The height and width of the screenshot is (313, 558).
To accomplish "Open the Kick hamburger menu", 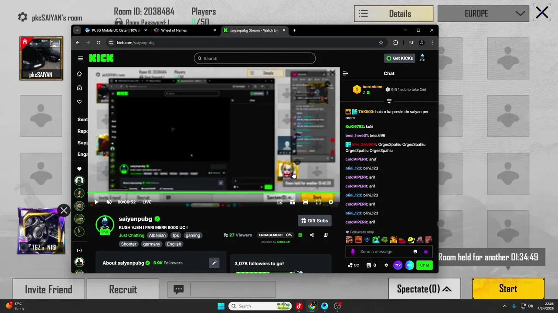I will [80, 58].
